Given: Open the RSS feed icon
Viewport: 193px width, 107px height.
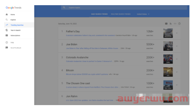Looking at the screenshot, I should (x=171, y=23).
